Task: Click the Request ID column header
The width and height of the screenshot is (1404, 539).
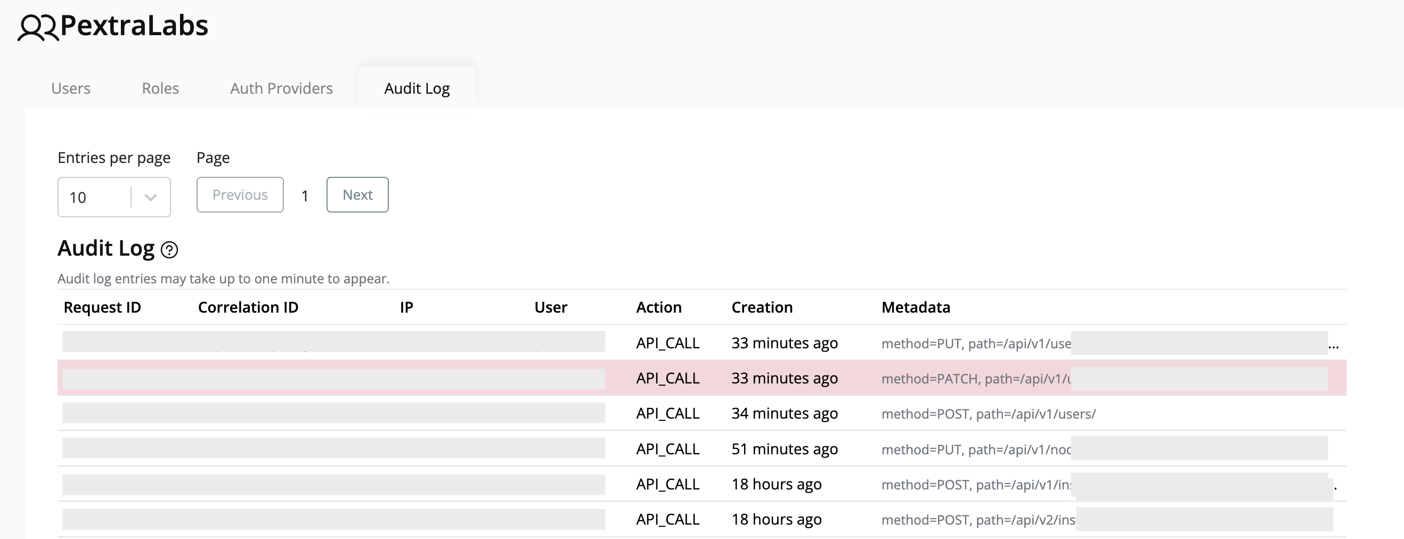Action: click(102, 307)
